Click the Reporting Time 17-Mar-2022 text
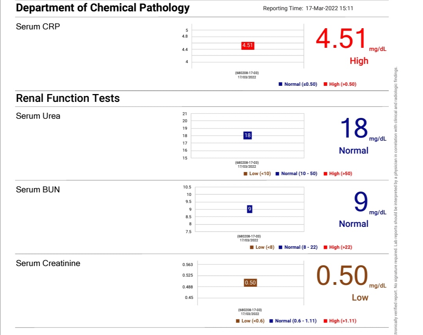The image size is (423, 335). [x=308, y=8]
